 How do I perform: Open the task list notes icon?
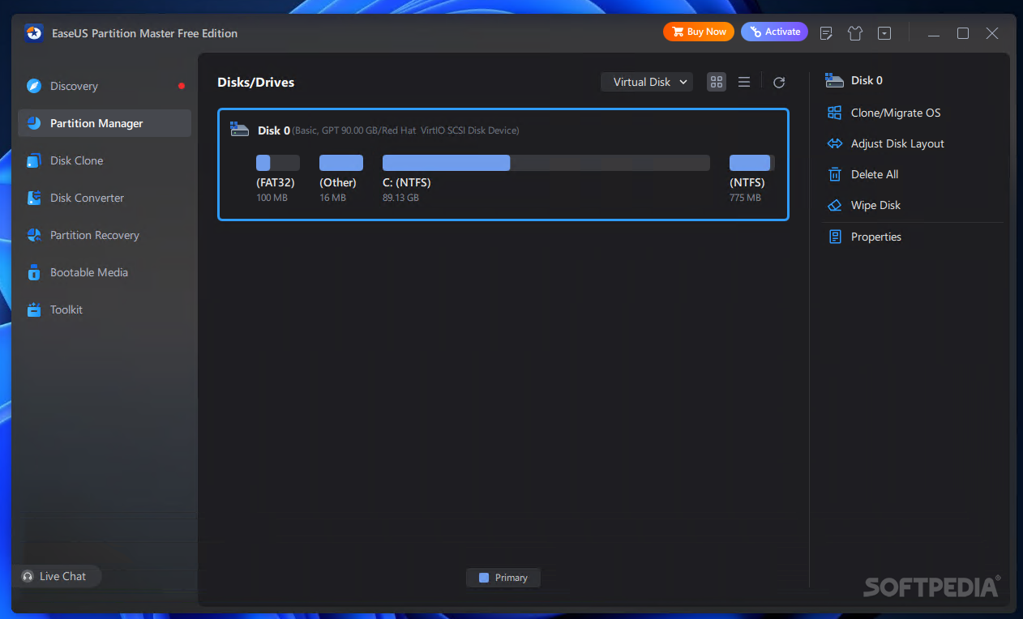click(826, 33)
